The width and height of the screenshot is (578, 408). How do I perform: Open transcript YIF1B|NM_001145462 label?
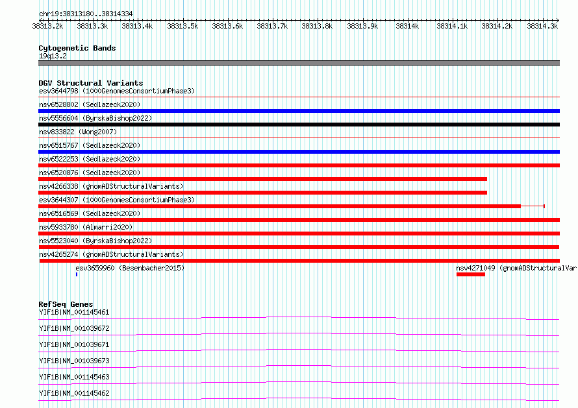tap(74, 393)
